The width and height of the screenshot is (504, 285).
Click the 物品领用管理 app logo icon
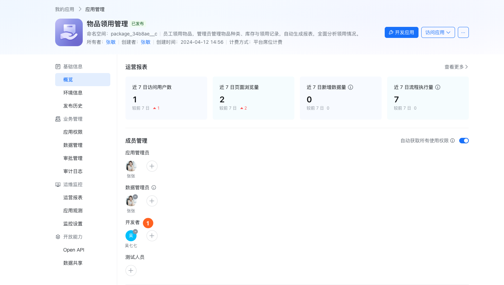(69, 32)
